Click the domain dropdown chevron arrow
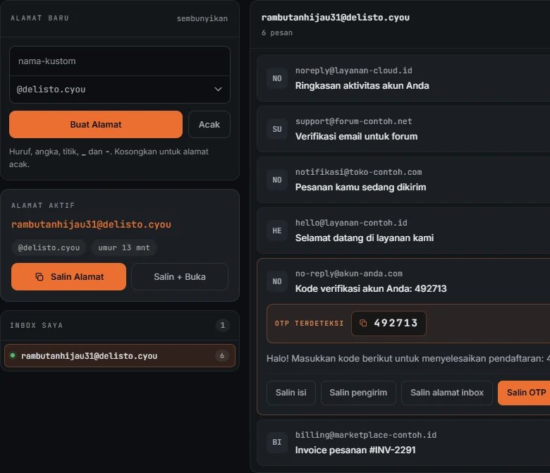The image size is (550, 473). tap(218, 90)
